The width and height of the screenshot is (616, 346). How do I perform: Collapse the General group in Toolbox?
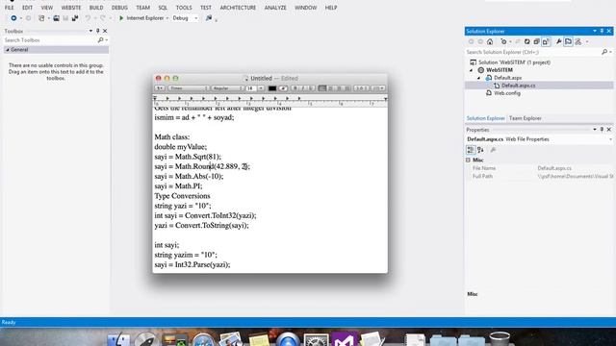[8, 50]
